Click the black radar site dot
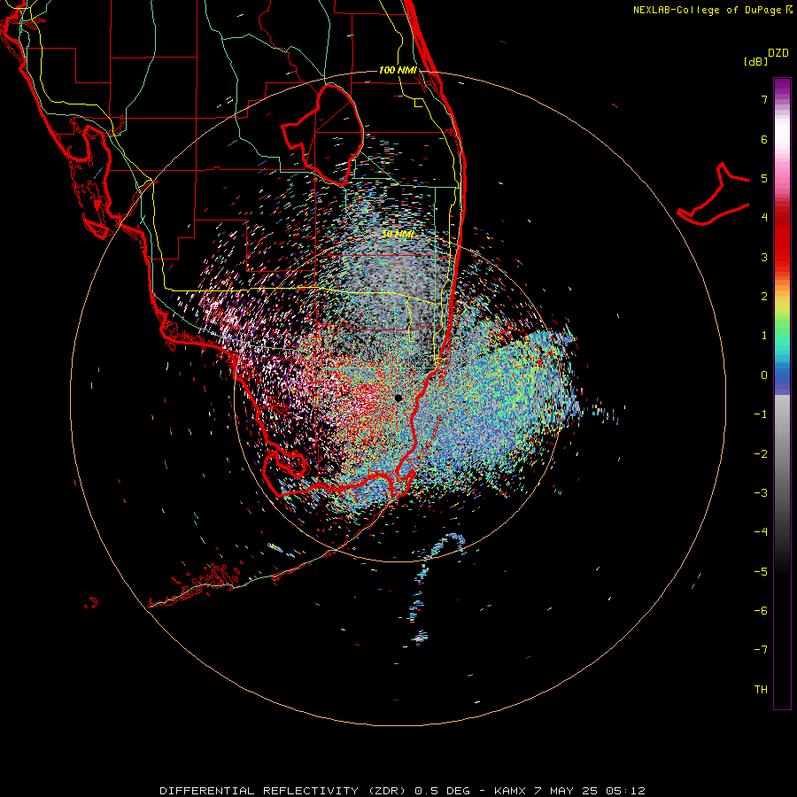This screenshot has height=797, width=797. (398, 398)
